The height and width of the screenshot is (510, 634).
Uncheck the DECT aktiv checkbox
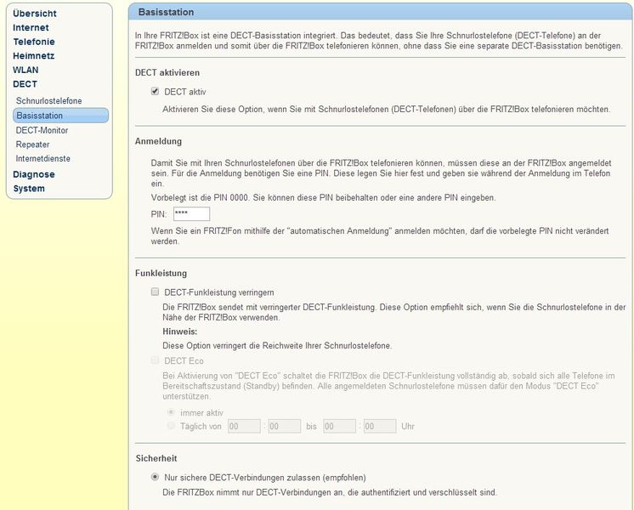155,92
